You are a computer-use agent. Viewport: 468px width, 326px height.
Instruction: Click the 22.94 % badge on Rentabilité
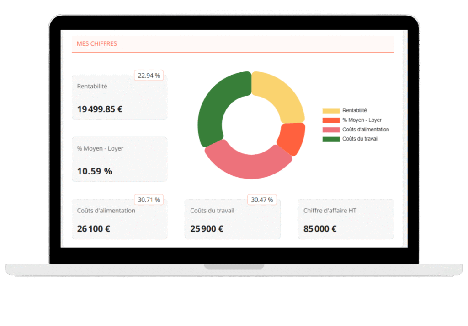(149, 76)
